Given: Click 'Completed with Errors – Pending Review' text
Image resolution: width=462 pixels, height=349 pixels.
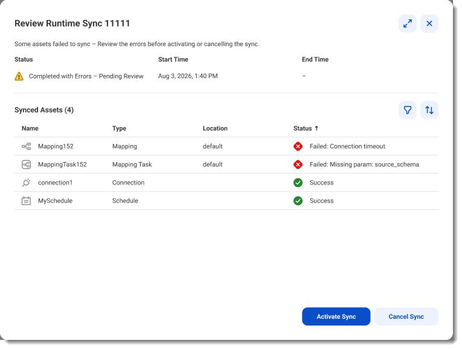Looking at the screenshot, I should pos(86,76).
